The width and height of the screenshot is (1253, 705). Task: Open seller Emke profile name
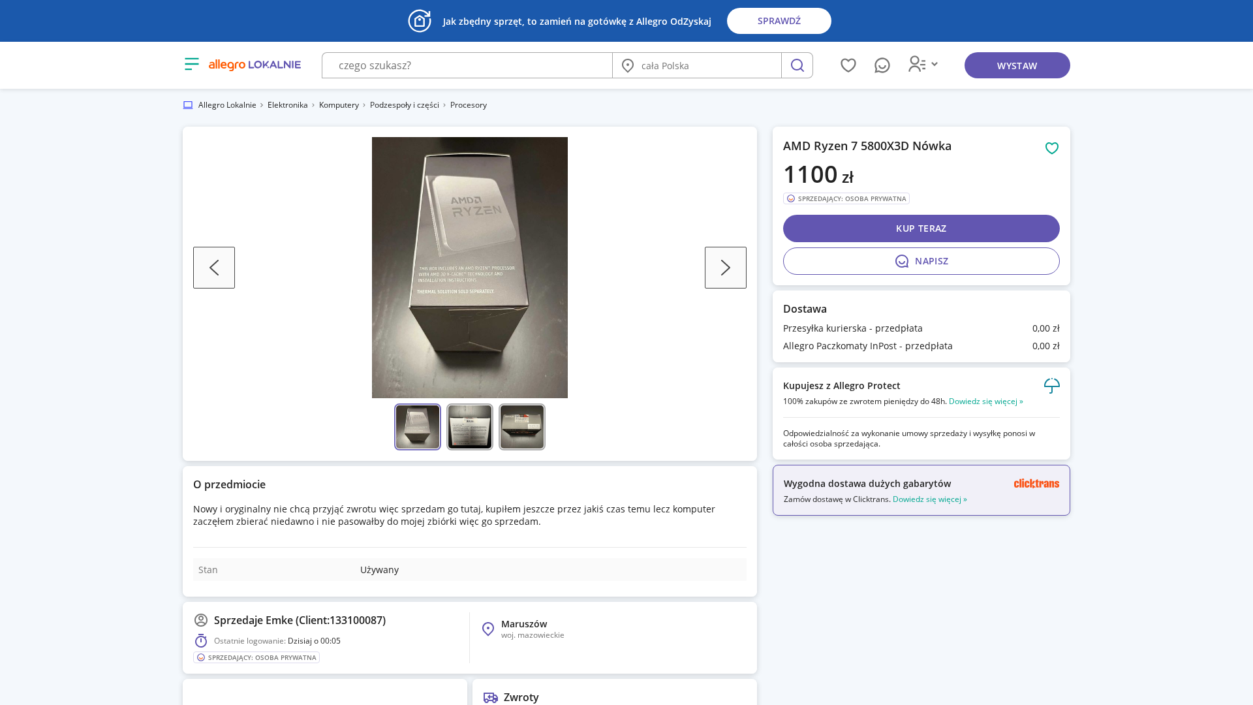pyautogui.click(x=300, y=620)
